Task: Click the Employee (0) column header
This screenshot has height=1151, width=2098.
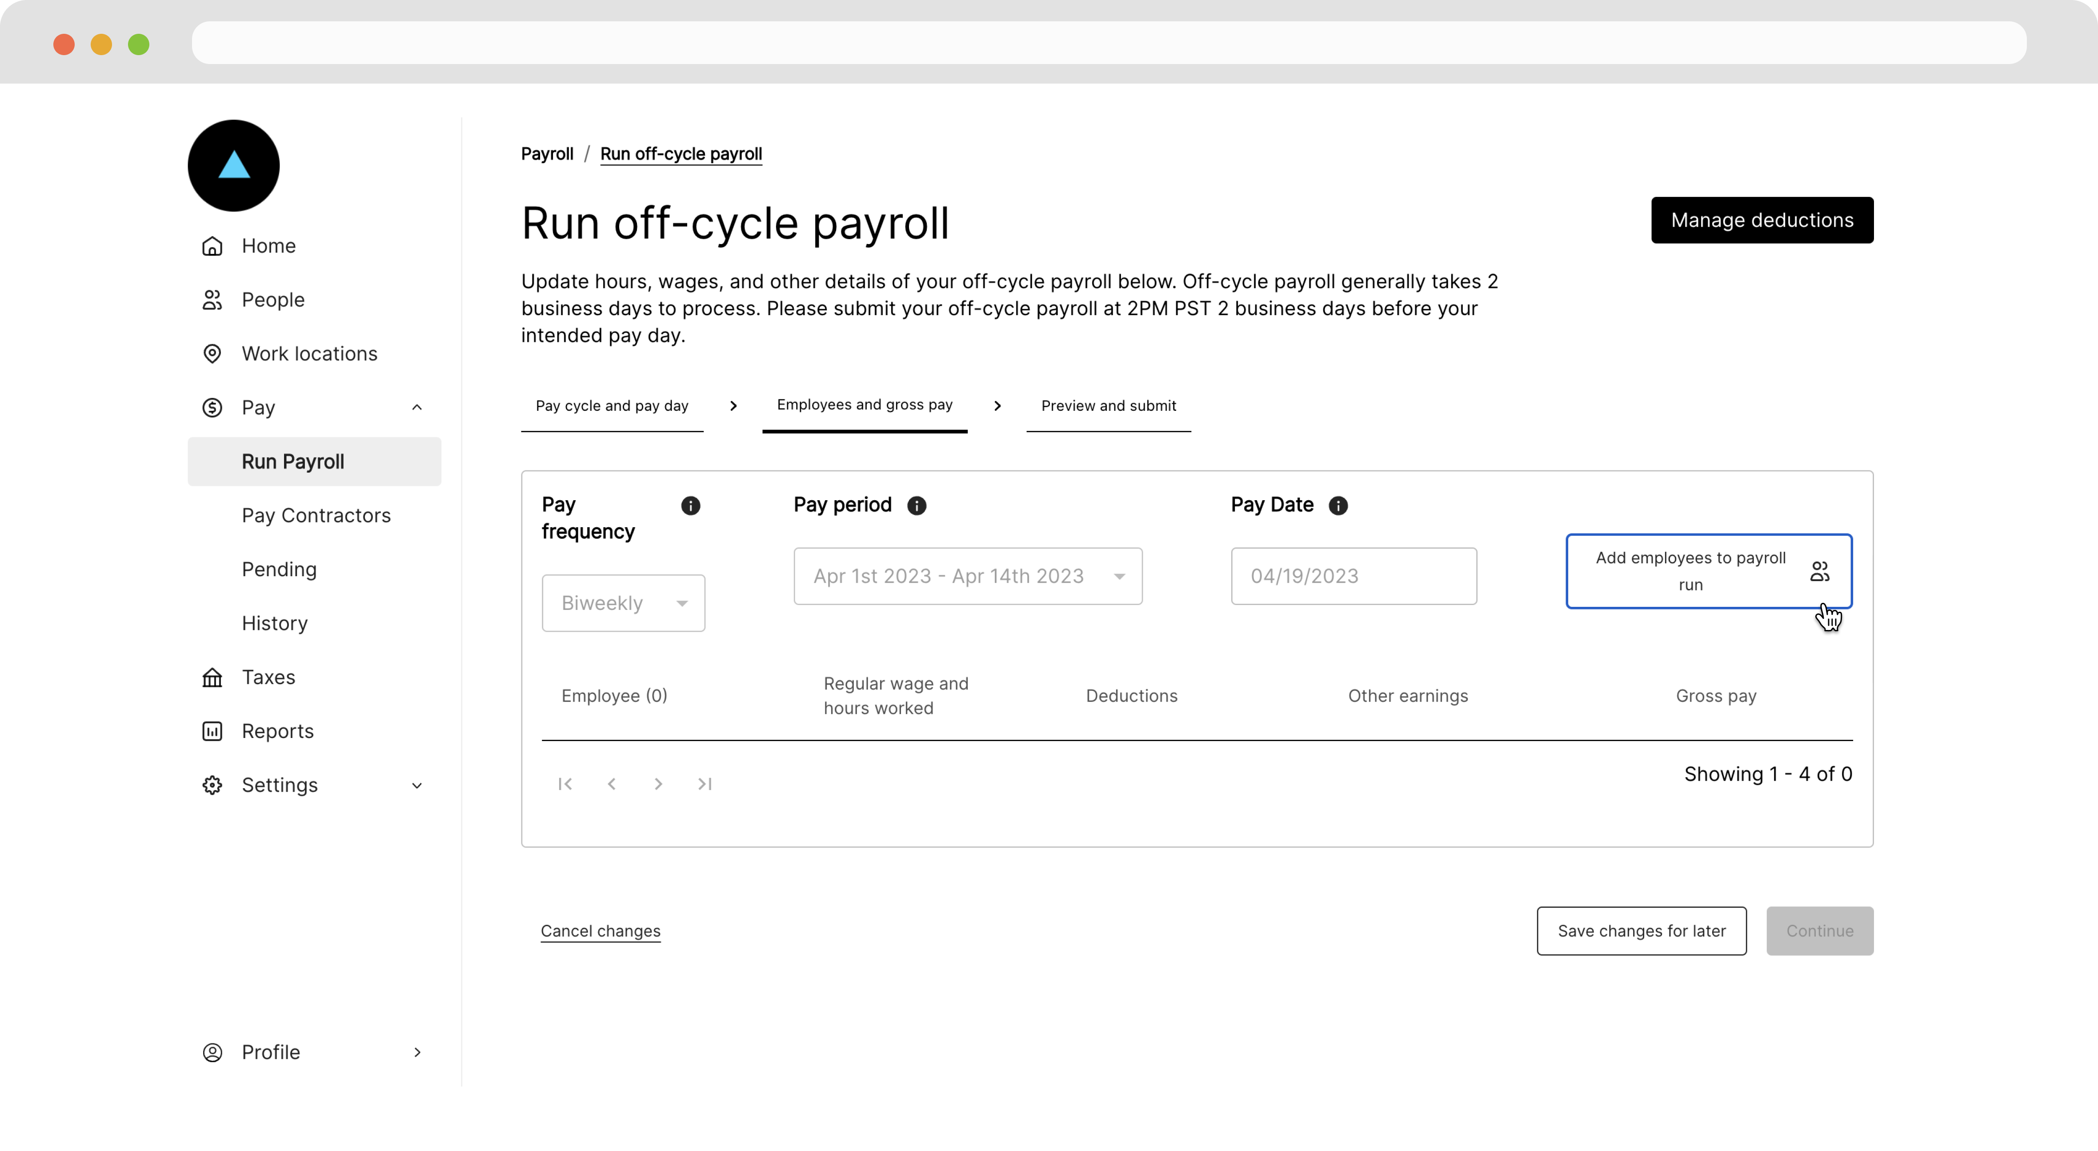Action: tap(614, 696)
